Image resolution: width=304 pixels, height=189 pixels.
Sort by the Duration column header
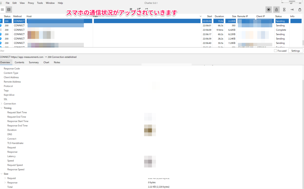point(219,16)
